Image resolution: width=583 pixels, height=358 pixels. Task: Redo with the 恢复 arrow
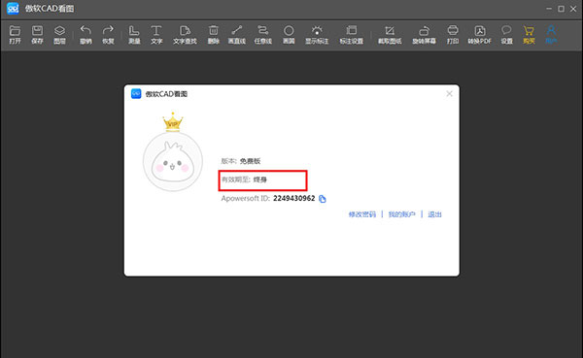108,35
